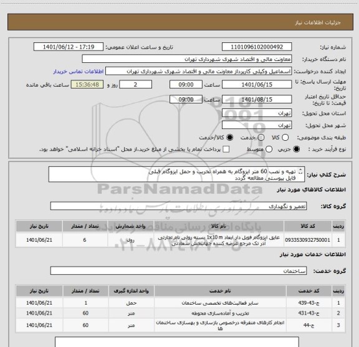Screen dimensions: 359x347
Task: Click service code ج-44 cell
Action: (x=309, y=325)
